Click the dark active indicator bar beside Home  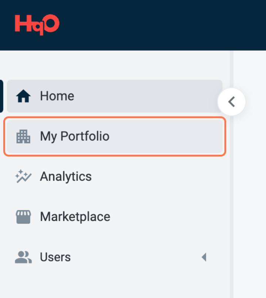coord(1,96)
